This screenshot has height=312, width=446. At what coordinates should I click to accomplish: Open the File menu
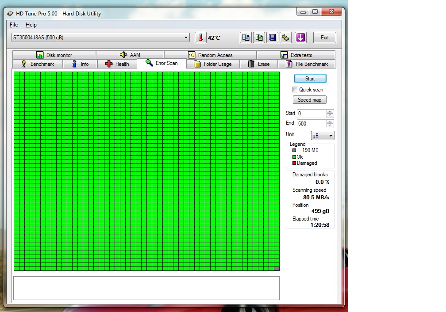[x=14, y=25]
